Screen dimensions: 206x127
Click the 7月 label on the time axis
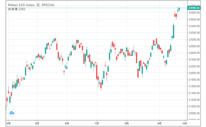click(x=97, y=124)
